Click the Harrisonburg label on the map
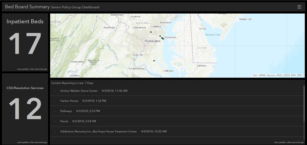 tap(78, 62)
